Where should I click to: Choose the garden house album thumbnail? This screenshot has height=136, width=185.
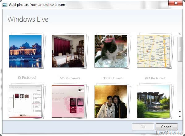tap(153, 102)
